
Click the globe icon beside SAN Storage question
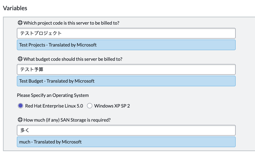(x=20, y=120)
